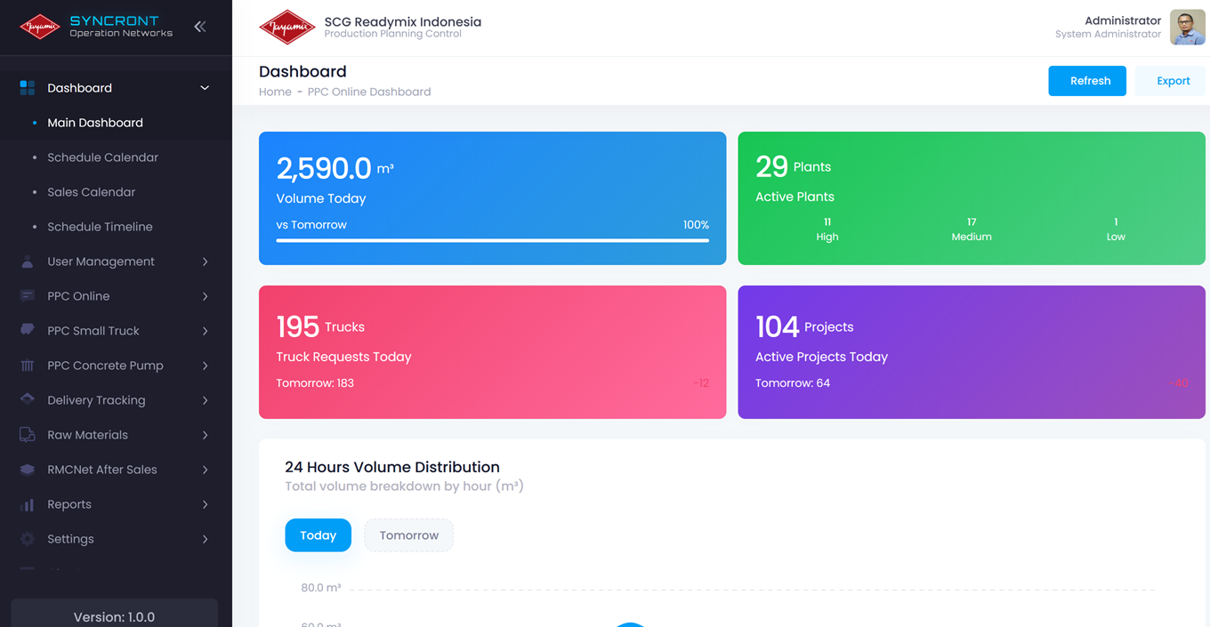This screenshot has width=1210, height=627.
Task: Expand the RMCNet After Sales arrow
Action: [x=205, y=470]
